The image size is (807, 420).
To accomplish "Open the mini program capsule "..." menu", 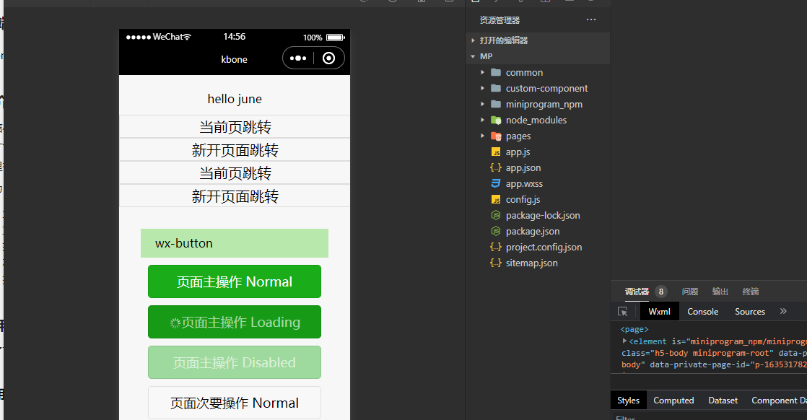I will click(299, 58).
